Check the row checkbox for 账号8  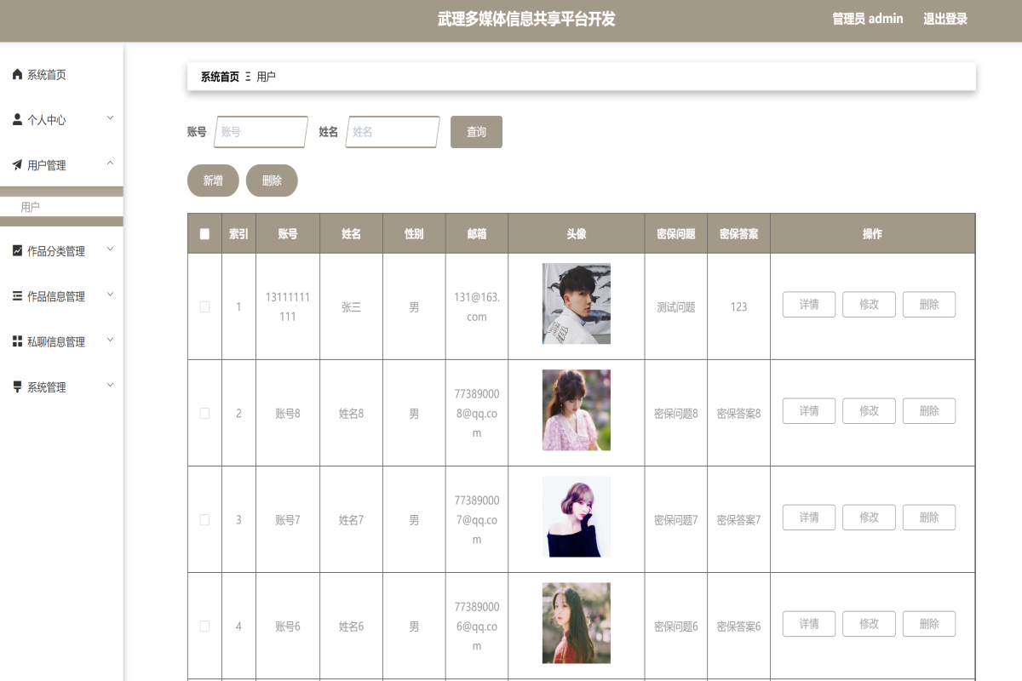(x=204, y=413)
